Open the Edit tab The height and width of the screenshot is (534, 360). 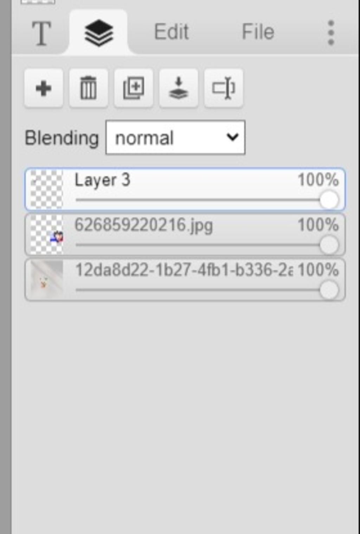172,32
